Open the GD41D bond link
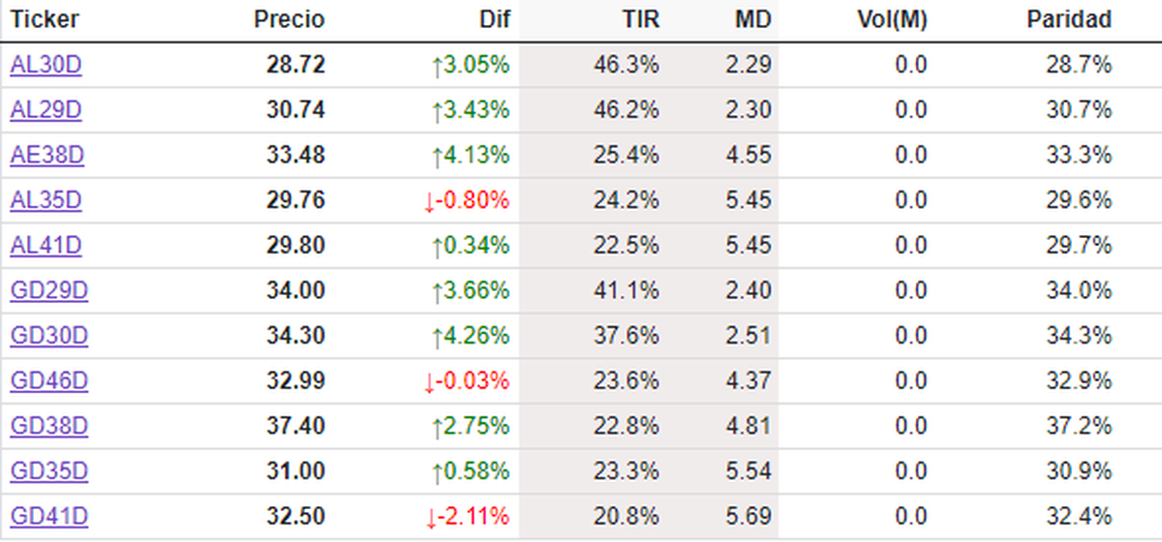1162x542 pixels. tap(48, 517)
